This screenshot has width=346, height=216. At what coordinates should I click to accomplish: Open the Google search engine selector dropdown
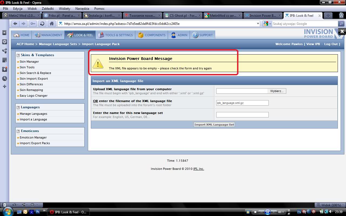tap(267, 23)
